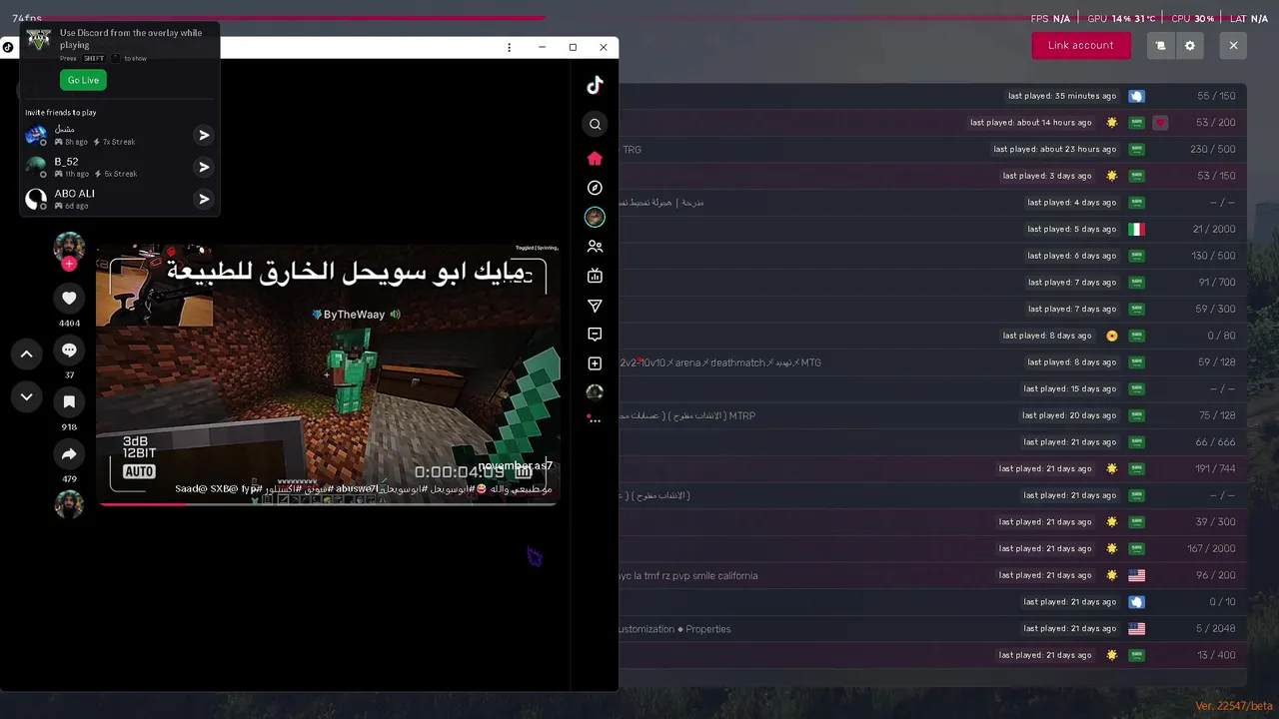This screenshot has height=719, width=1279.
Task: Go to next video with down chevron
Action: coord(27,396)
